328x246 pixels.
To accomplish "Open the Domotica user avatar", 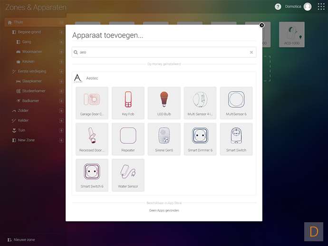I will [308, 7].
